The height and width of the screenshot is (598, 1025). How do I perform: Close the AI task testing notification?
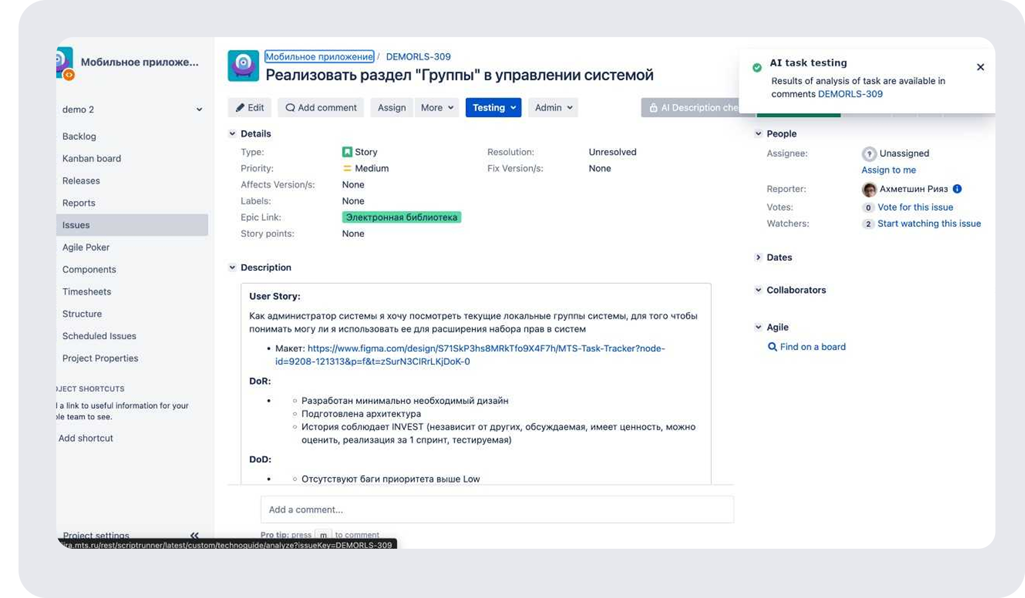pyautogui.click(x=980, y=67)
